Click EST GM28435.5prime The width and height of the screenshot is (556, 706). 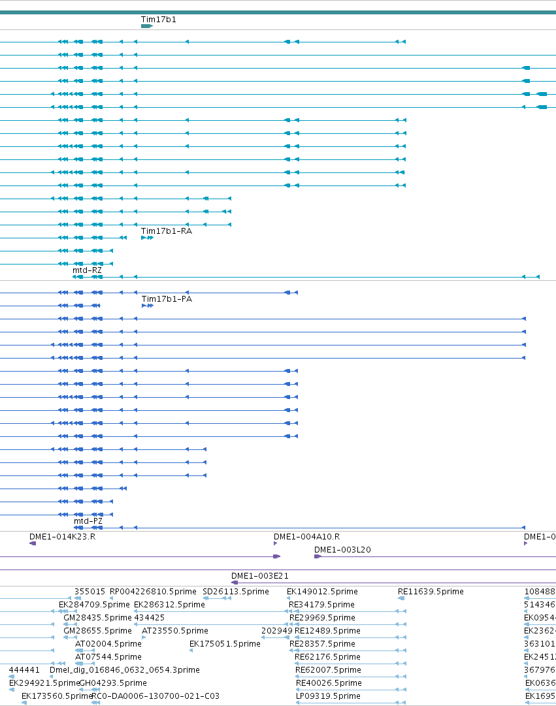97,618
